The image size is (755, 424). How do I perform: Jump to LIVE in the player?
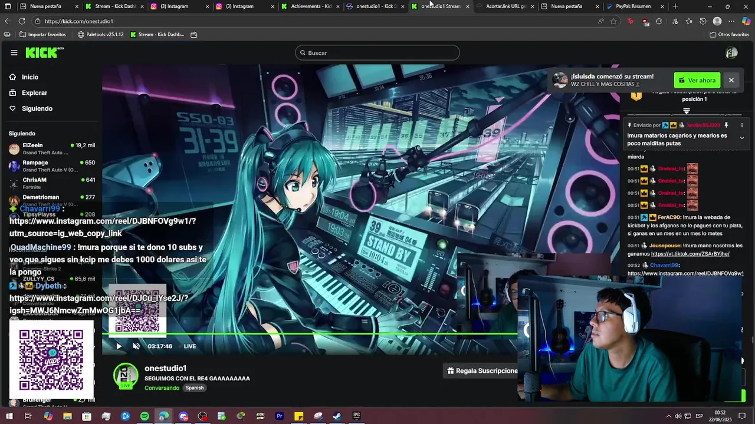[x=190, y=346]
